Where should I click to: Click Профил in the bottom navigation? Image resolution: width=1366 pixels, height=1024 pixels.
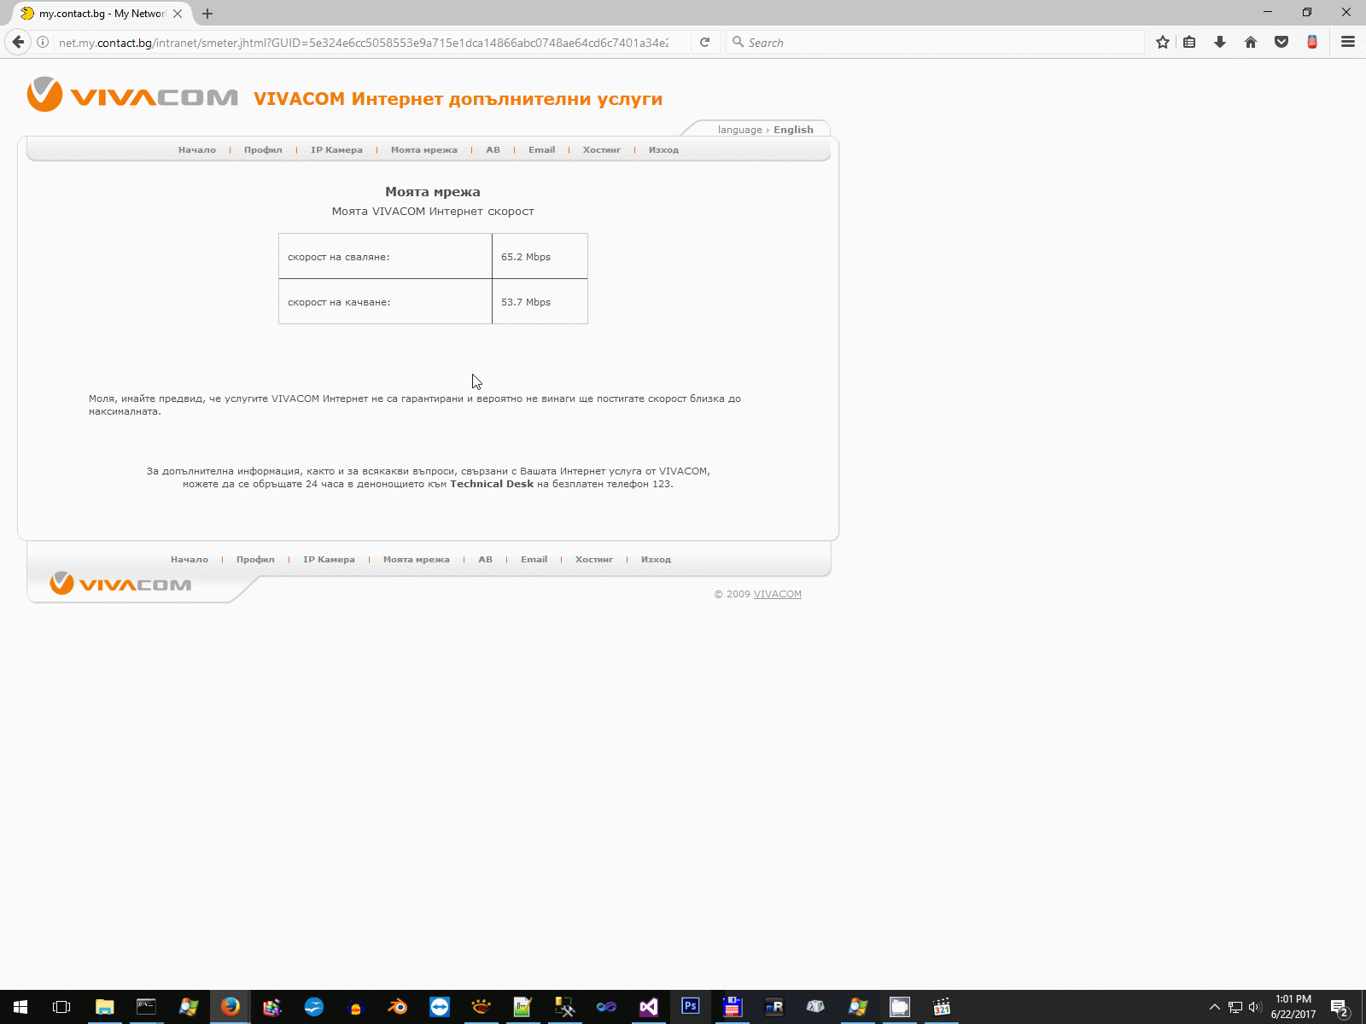coord(255,560)
